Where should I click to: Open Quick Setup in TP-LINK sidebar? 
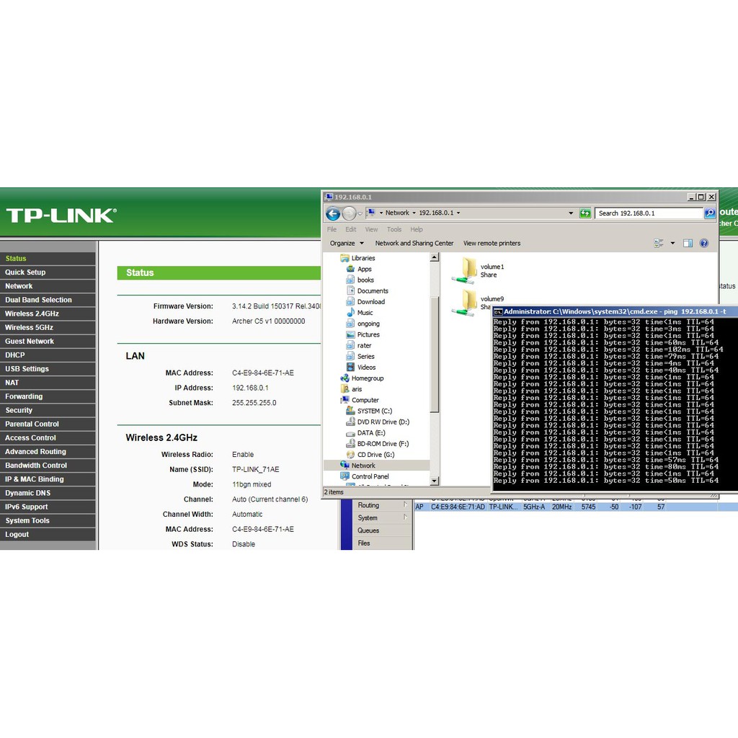[x=48, y=272]
